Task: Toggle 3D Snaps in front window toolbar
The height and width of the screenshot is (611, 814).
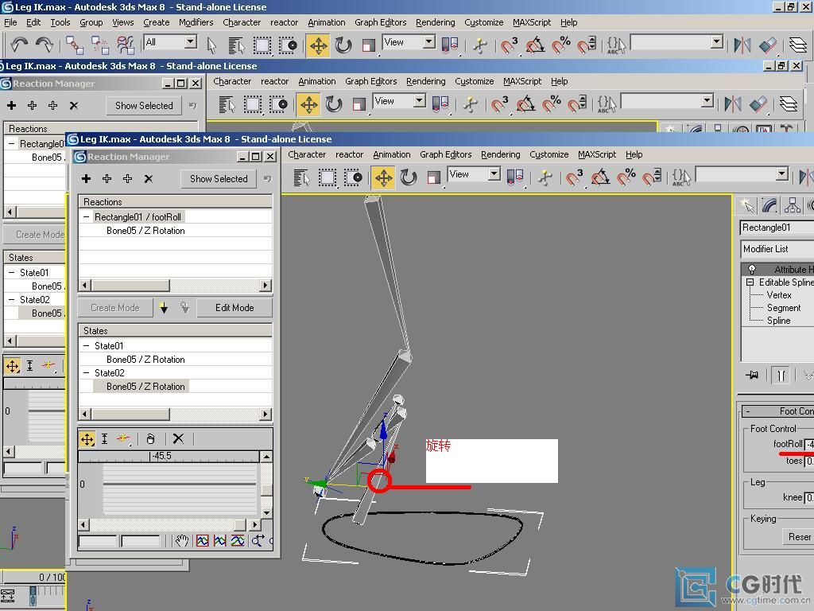Action: pyautogui.click(x=574, y=177)
